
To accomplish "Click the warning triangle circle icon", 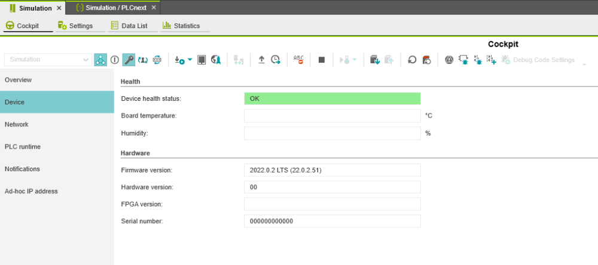I will click(449, 60).
